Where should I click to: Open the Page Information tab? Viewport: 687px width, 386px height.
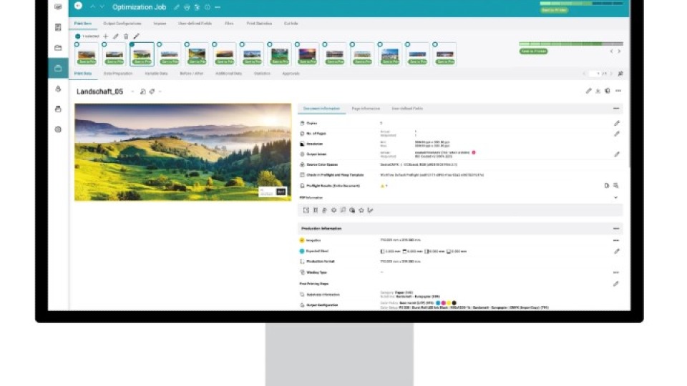coord(366,109)
